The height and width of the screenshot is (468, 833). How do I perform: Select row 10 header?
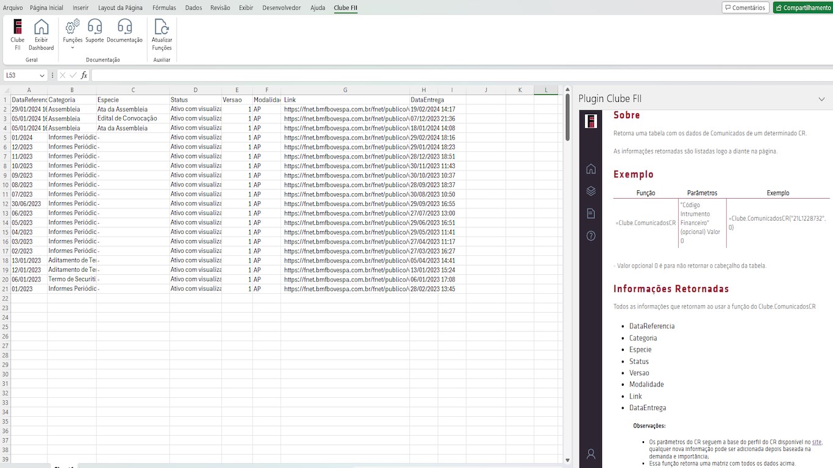(5, 185)
